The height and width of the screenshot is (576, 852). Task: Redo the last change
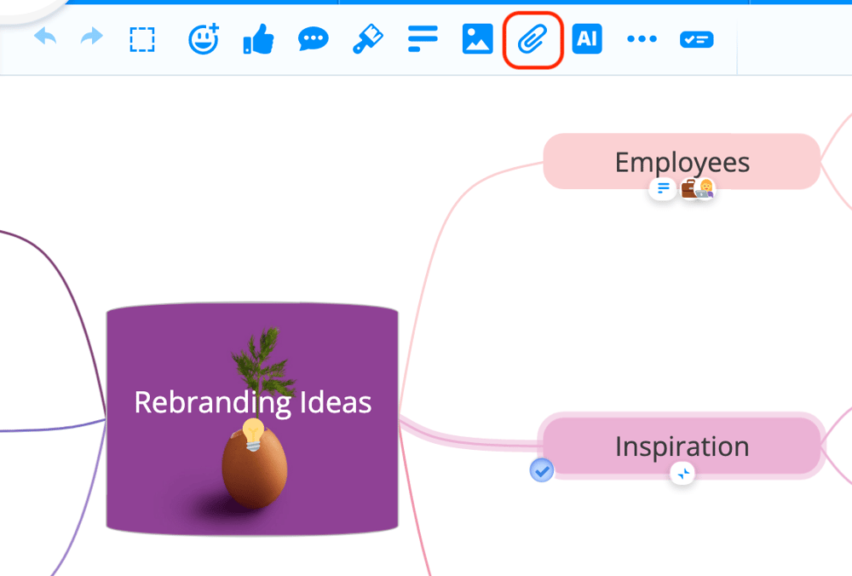[90, 37]
